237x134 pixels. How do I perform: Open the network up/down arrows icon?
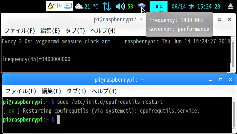coord(107,6)
